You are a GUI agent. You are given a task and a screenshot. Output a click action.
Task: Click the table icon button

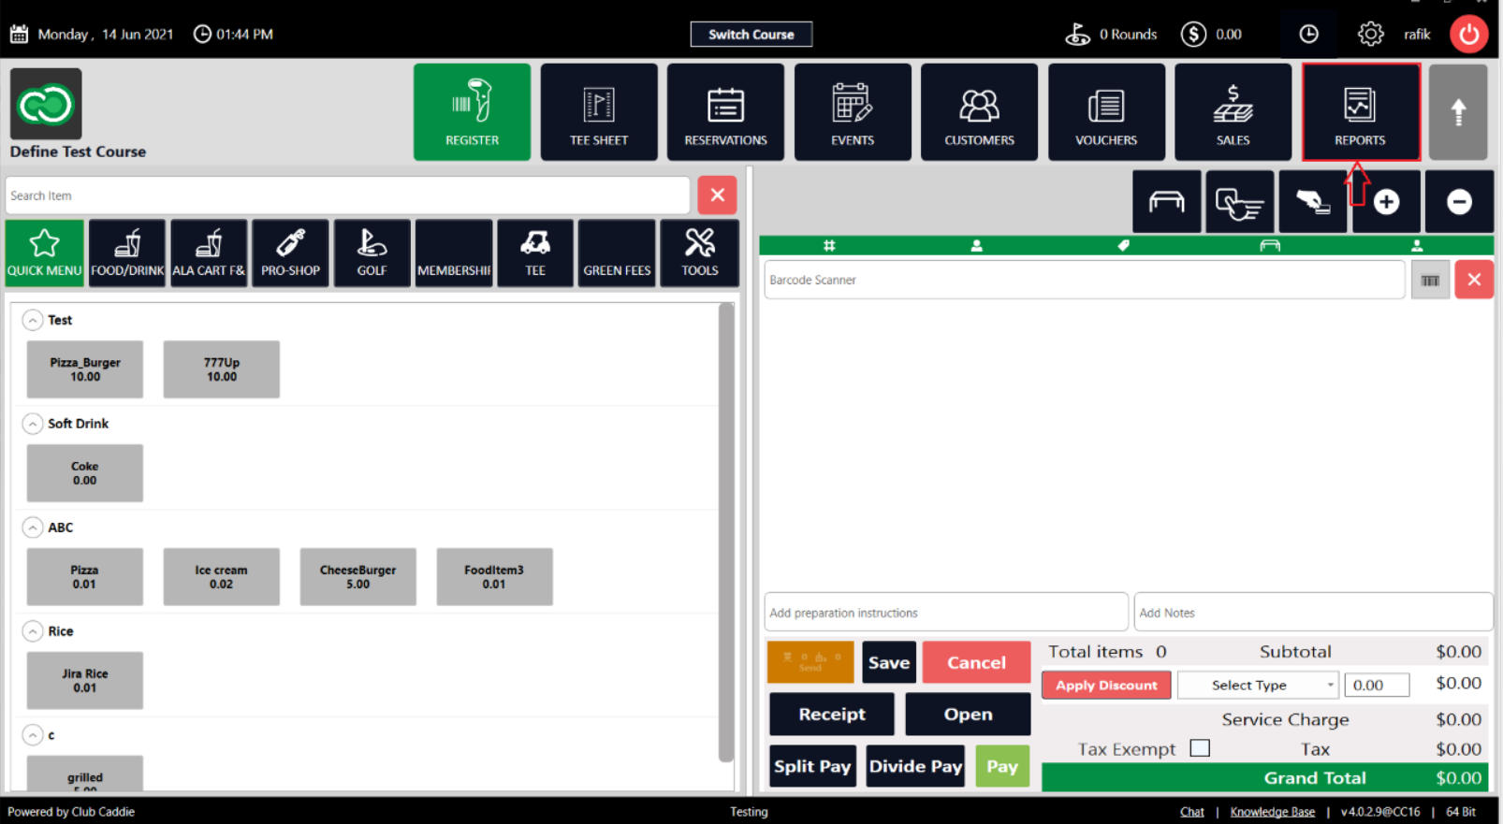1166,201
